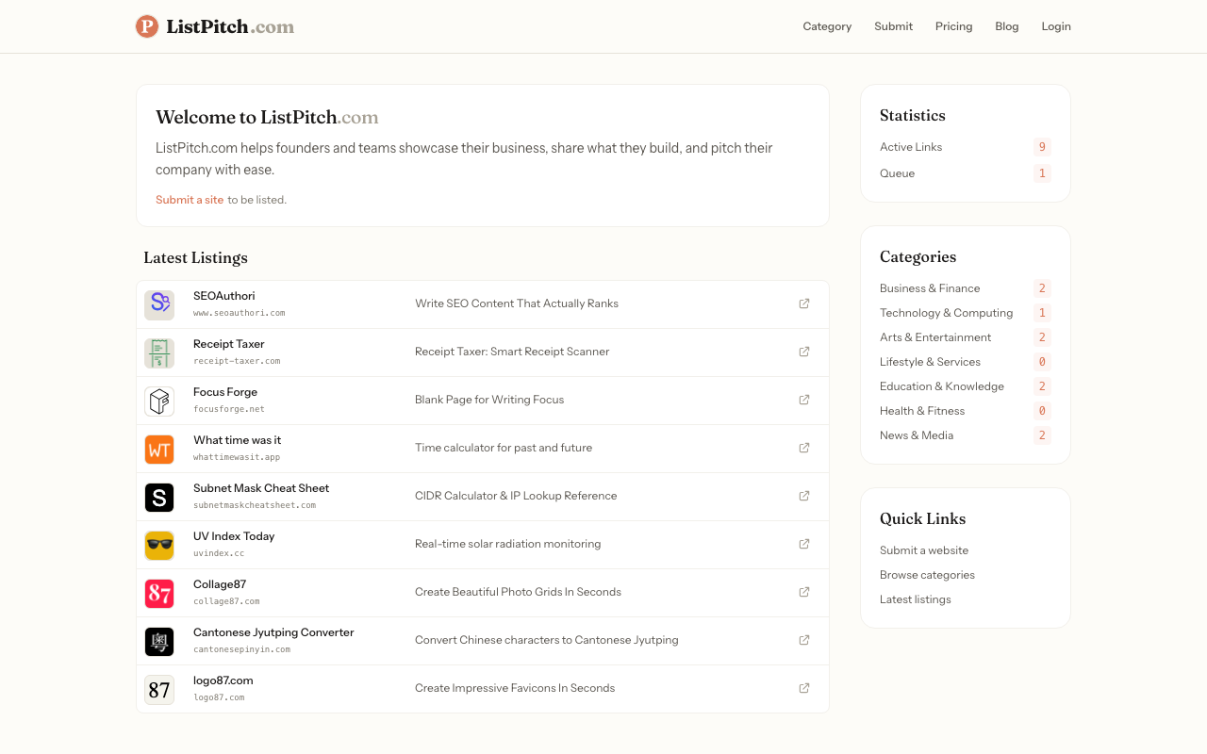Open external link for Collage87
Viewport: 1207px width, 754px height.
pos(804,592)
